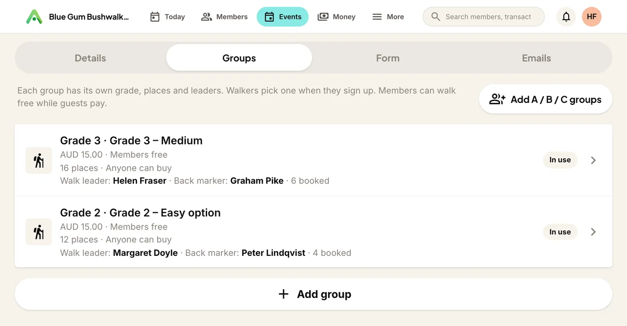This screenshot has height=326, width=627.
Task: Click the 4 booked count
Action: (x=332, y=253)
